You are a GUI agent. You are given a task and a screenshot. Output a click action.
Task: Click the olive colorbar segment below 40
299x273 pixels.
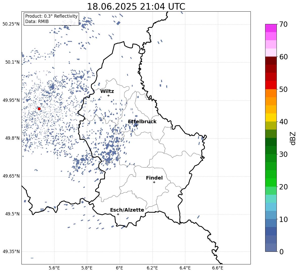click(271, 126)
